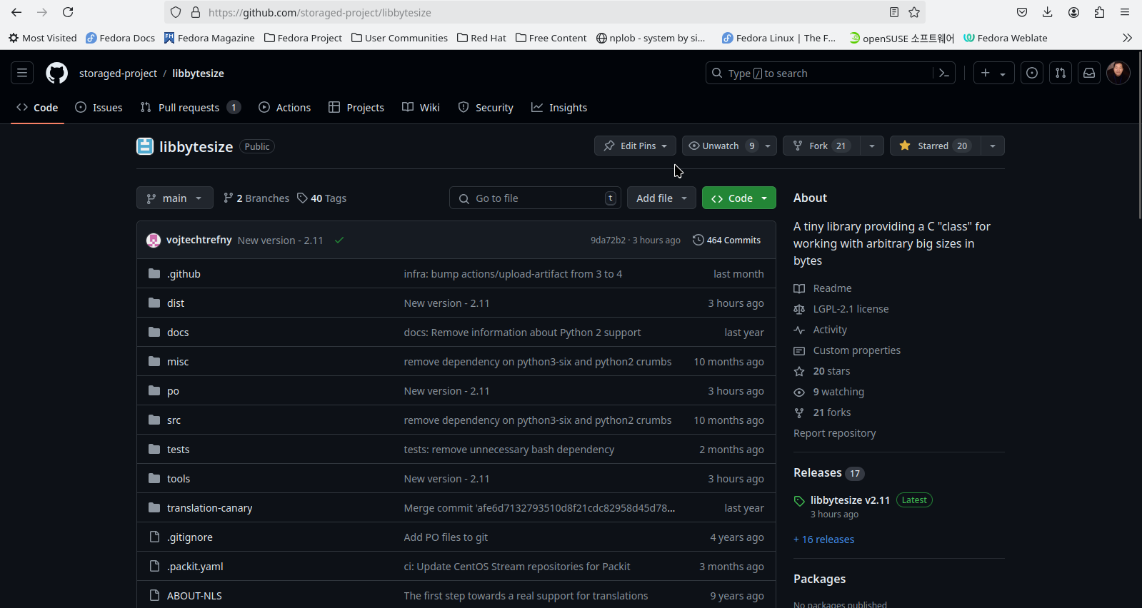Bookmark this page with the star icon
This screenshot has height=608, width=1142.
[914, 12]
